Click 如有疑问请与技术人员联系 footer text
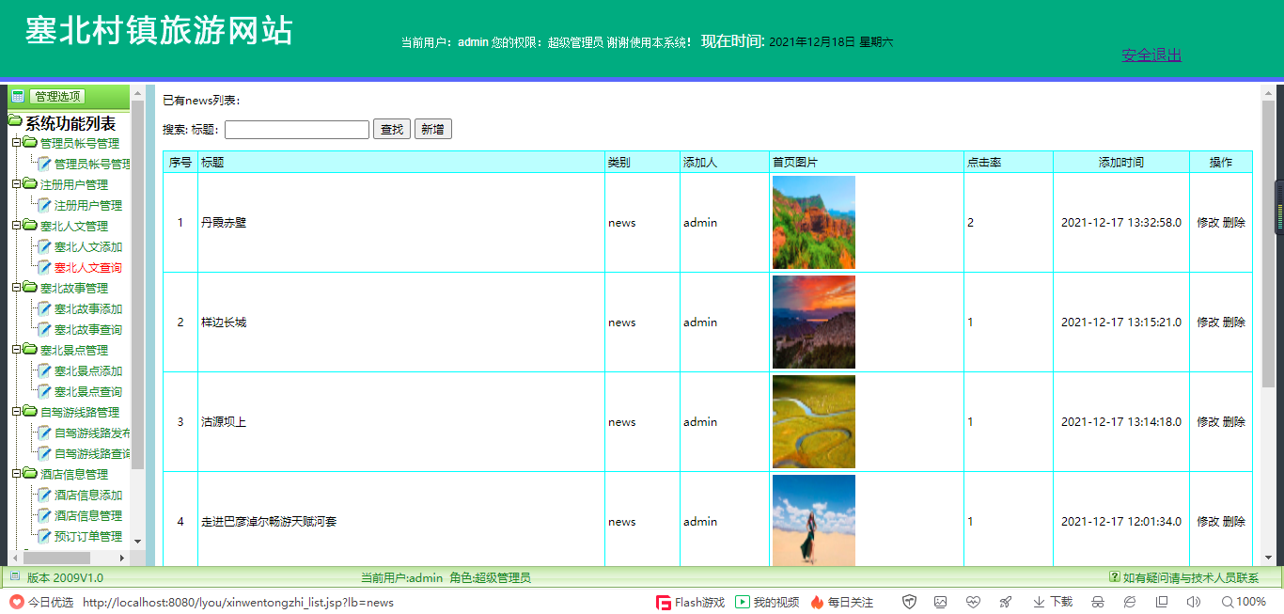1284x614 pixels. tap(1191, 578)
